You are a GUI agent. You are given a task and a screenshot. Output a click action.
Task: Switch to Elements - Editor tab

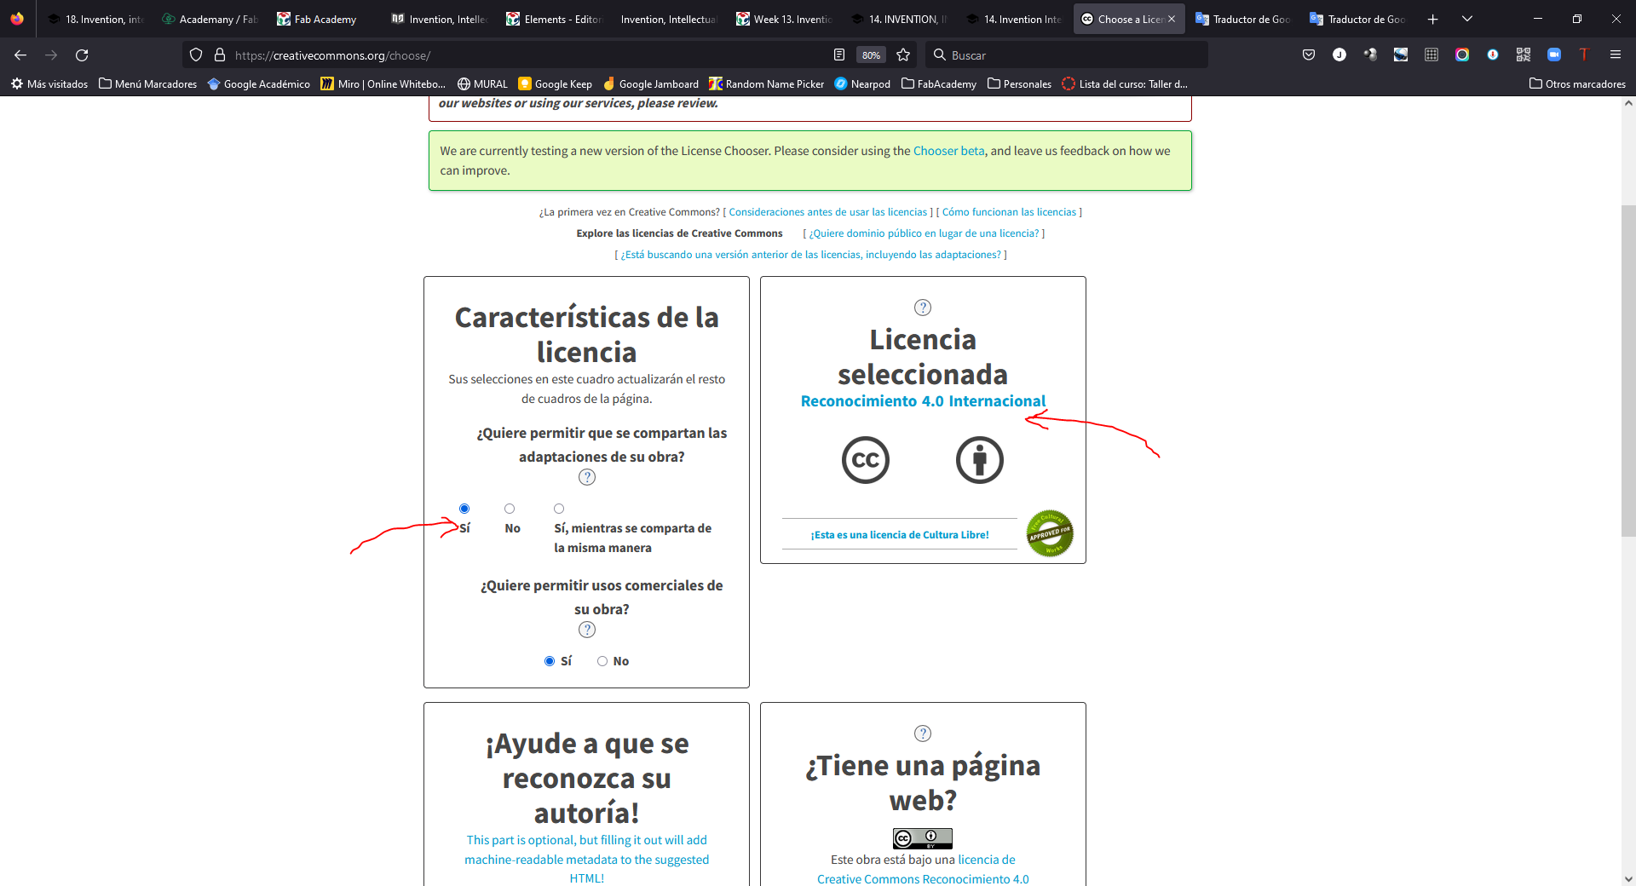(554, 19)
